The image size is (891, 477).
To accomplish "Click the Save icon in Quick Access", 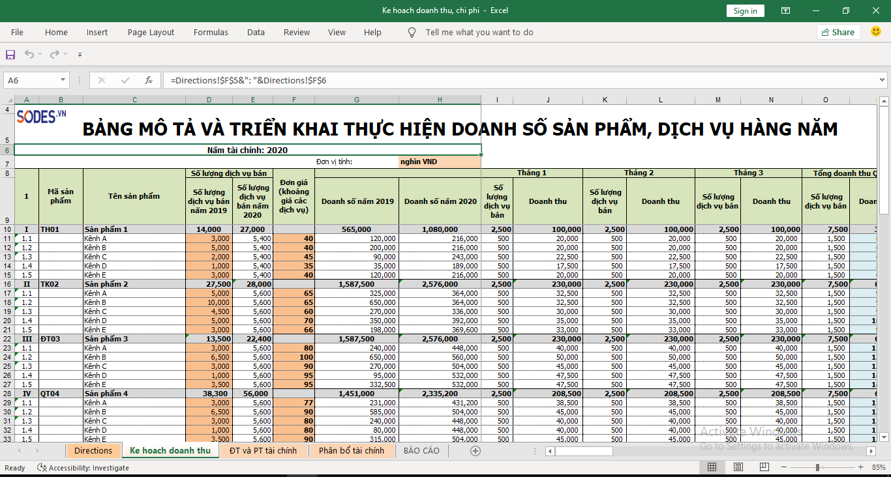I will pyautogui.click(x=10, y=55).
